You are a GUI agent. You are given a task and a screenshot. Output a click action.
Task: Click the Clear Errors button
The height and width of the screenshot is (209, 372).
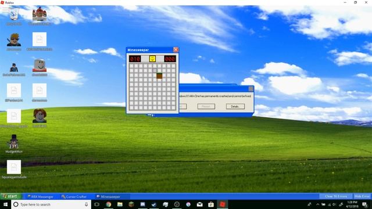click(336, 196)
